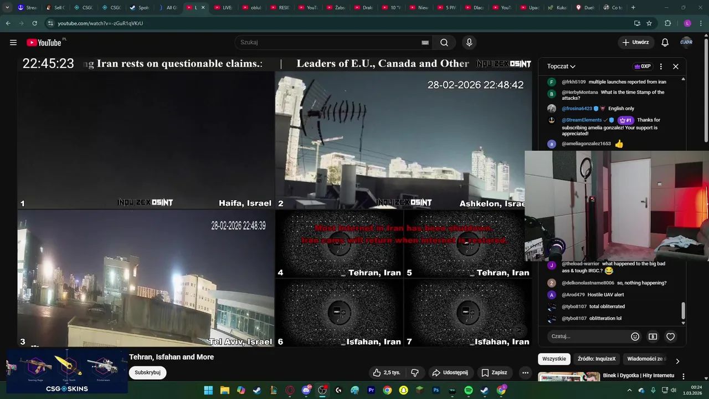Open a new browser tab
Viewport: 709px width, 399px height.
(633, 8)
